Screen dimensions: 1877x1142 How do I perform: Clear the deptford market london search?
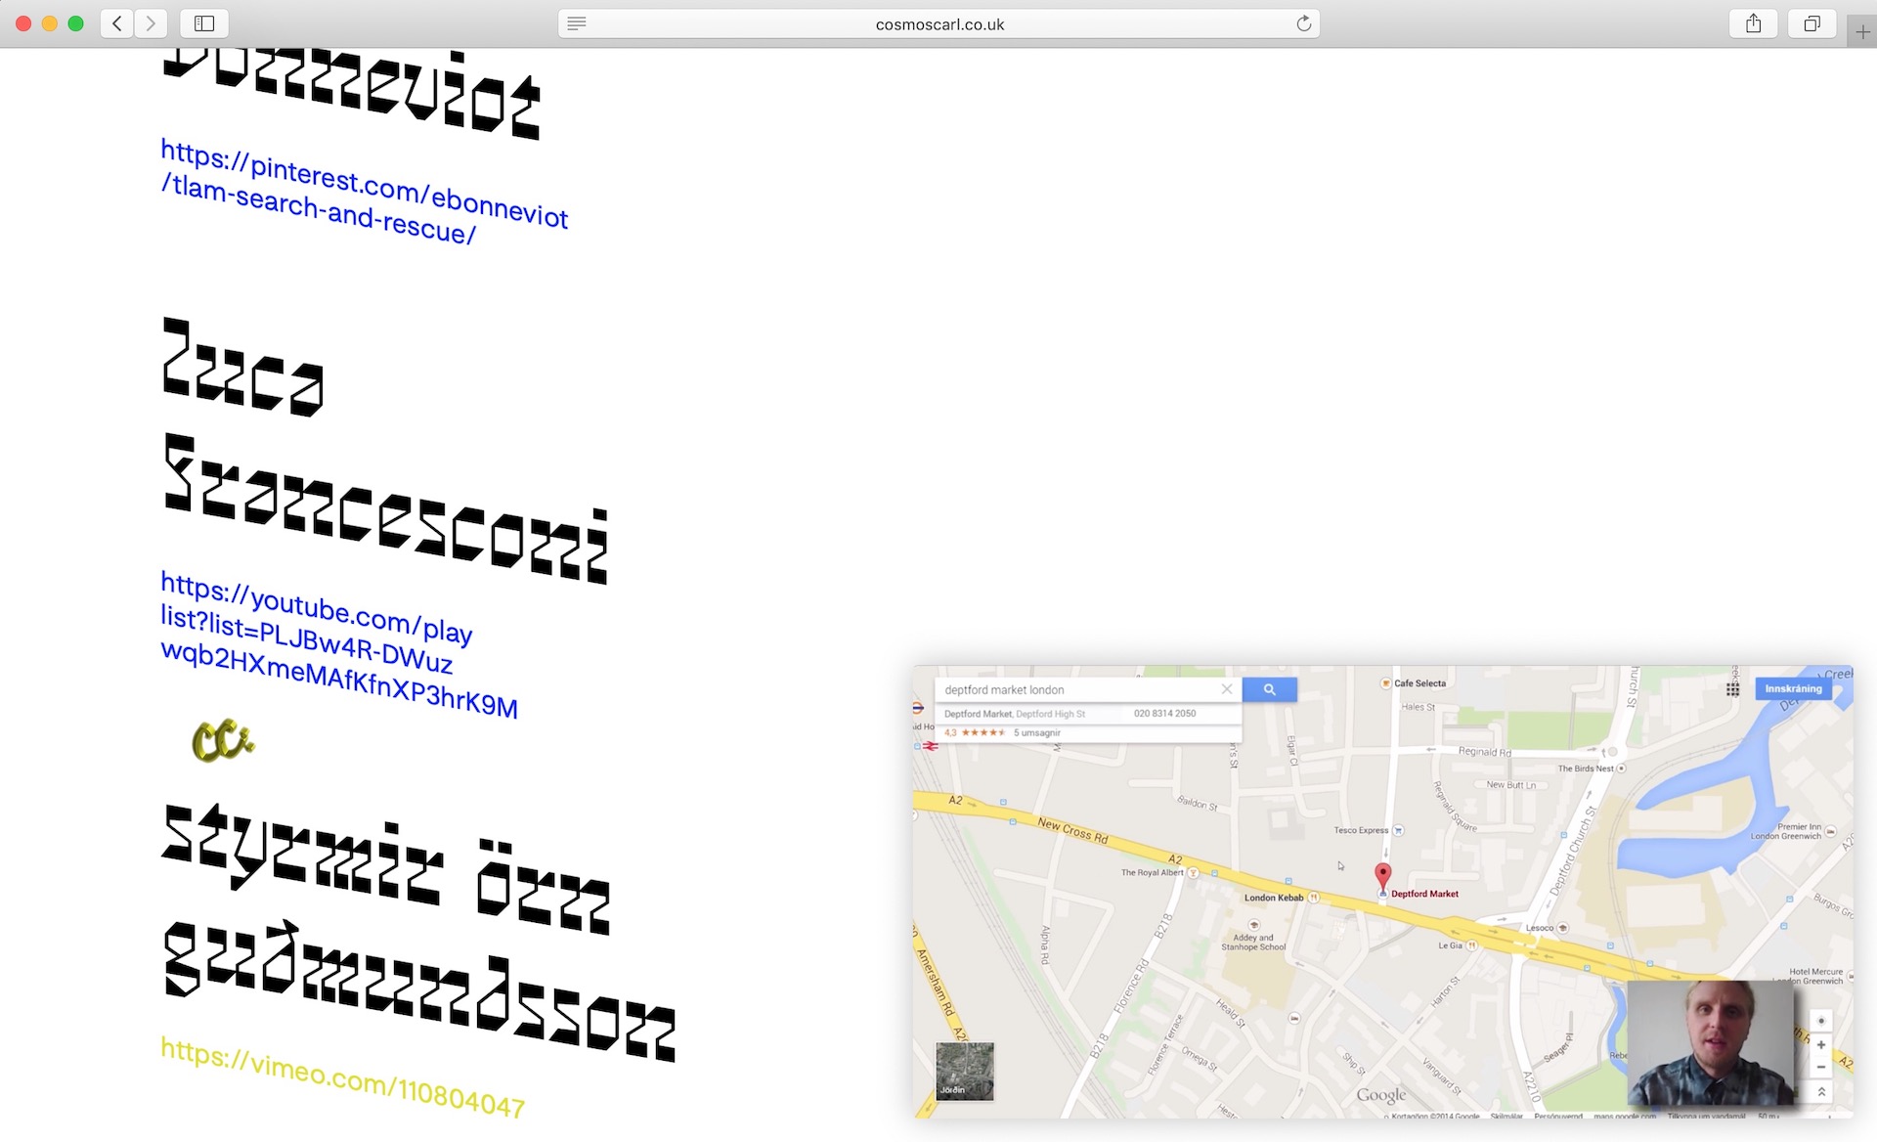tap(1226, 689)
